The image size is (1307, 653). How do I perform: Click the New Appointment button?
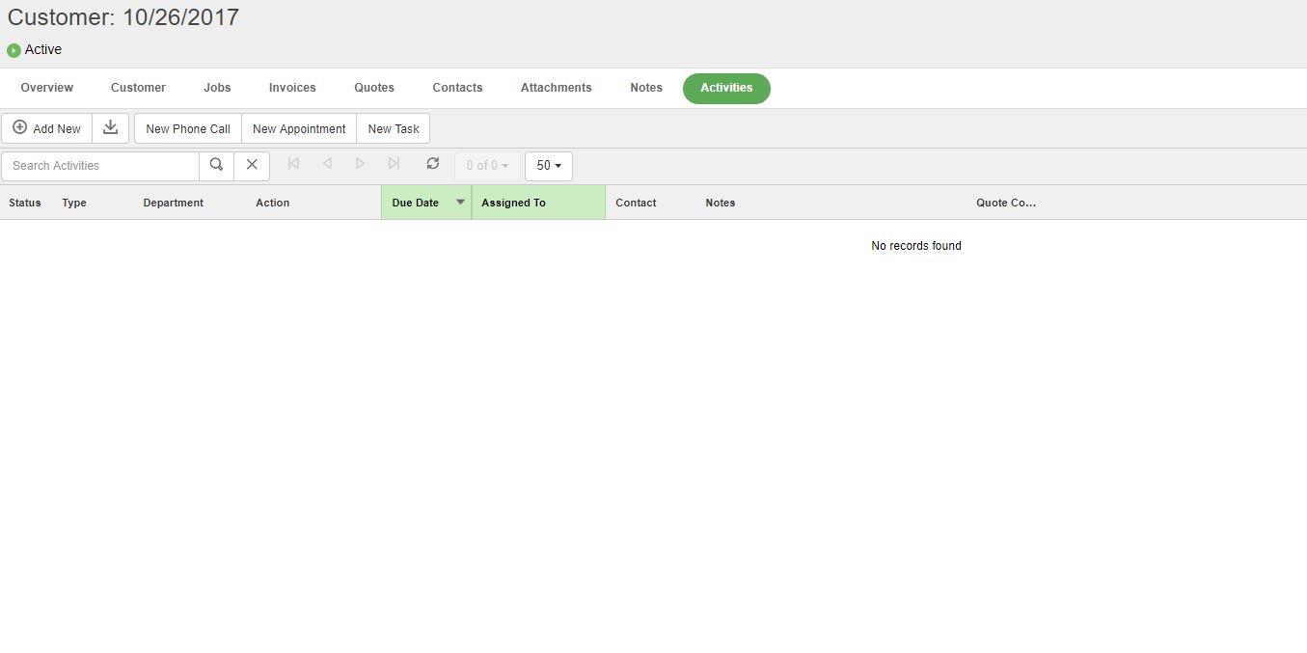(x=299, y=128)
